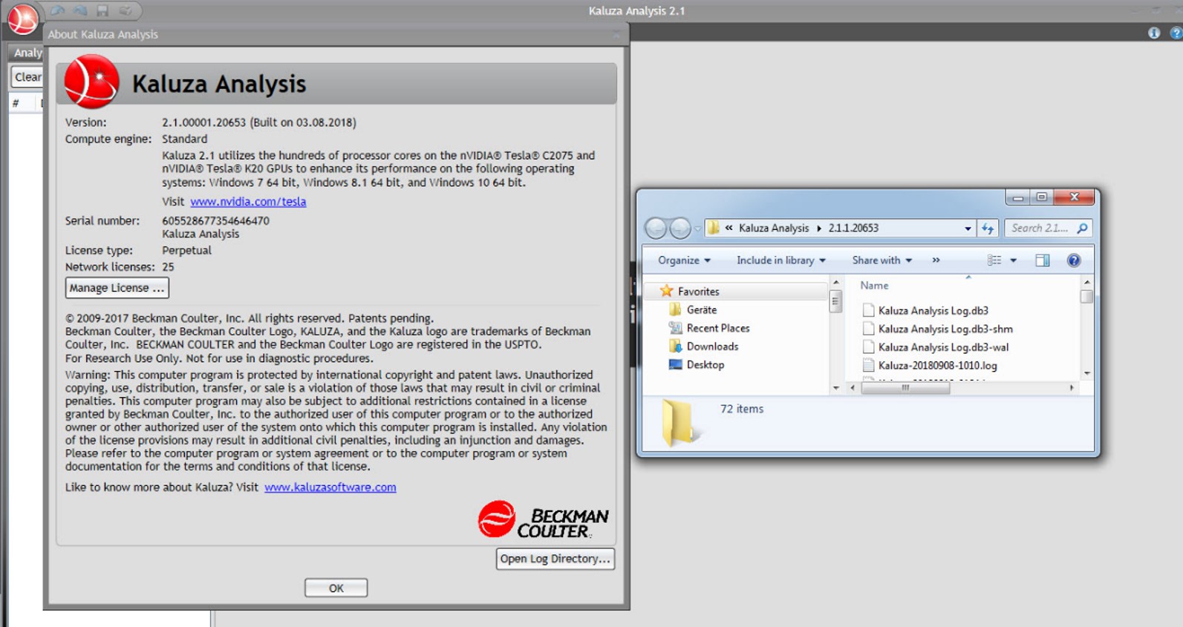Click the 72 items count text
This screenshot has width=1183, height=627.
click(742, 409)
